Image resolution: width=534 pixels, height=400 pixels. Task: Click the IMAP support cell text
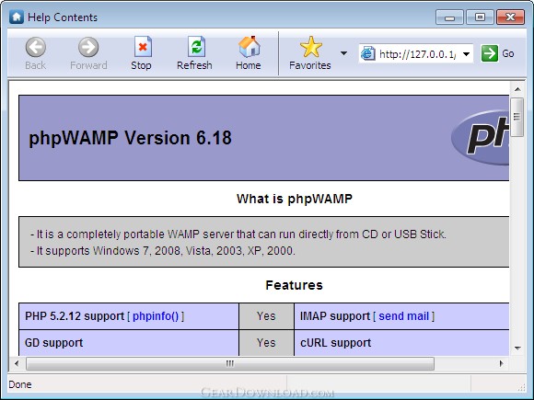click(x=335, y=316)
